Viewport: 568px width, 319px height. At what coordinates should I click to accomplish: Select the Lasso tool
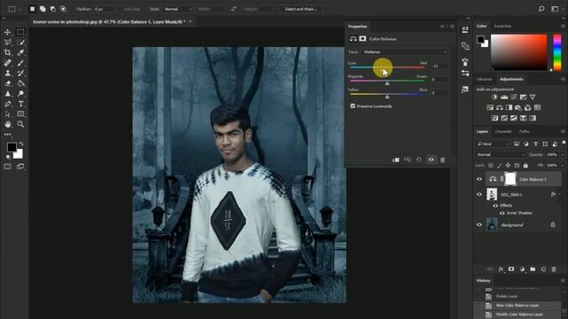point(8,43)
